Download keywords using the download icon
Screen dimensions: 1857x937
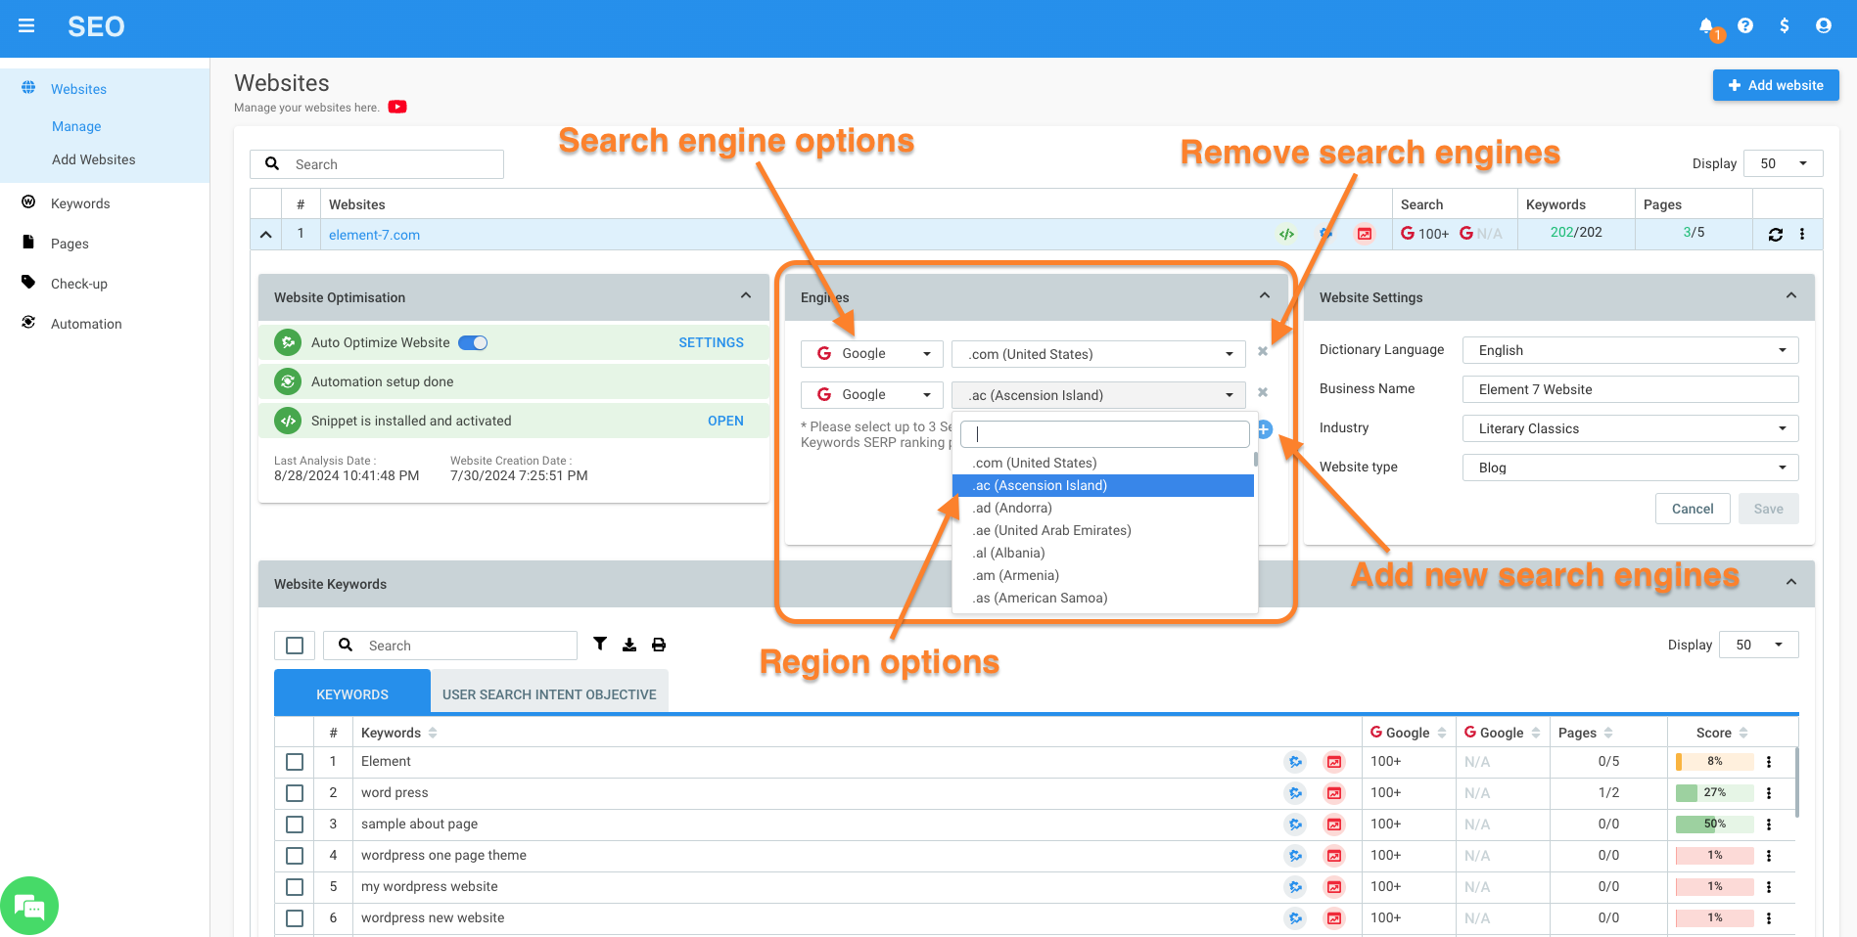(x=629, y=645)
